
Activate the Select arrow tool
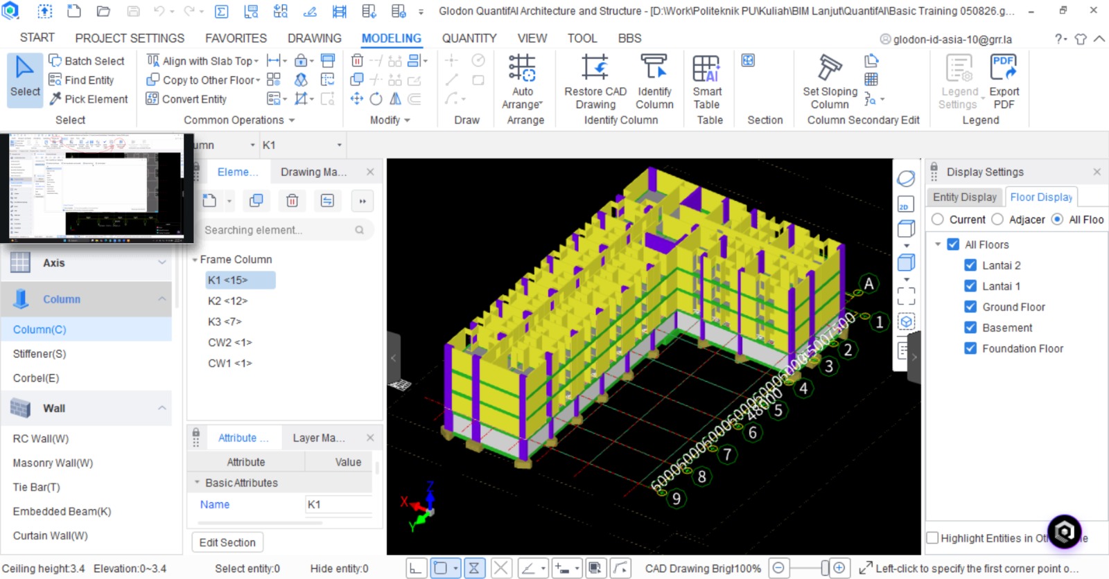point(25,80)
